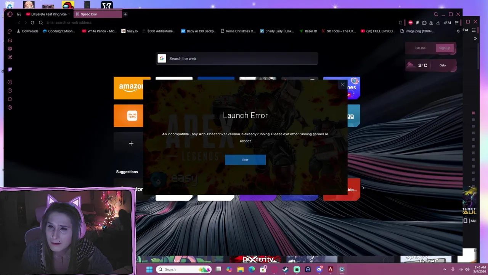Click the taskbar Search box
The image size is (488, 275).
point(184,269)
